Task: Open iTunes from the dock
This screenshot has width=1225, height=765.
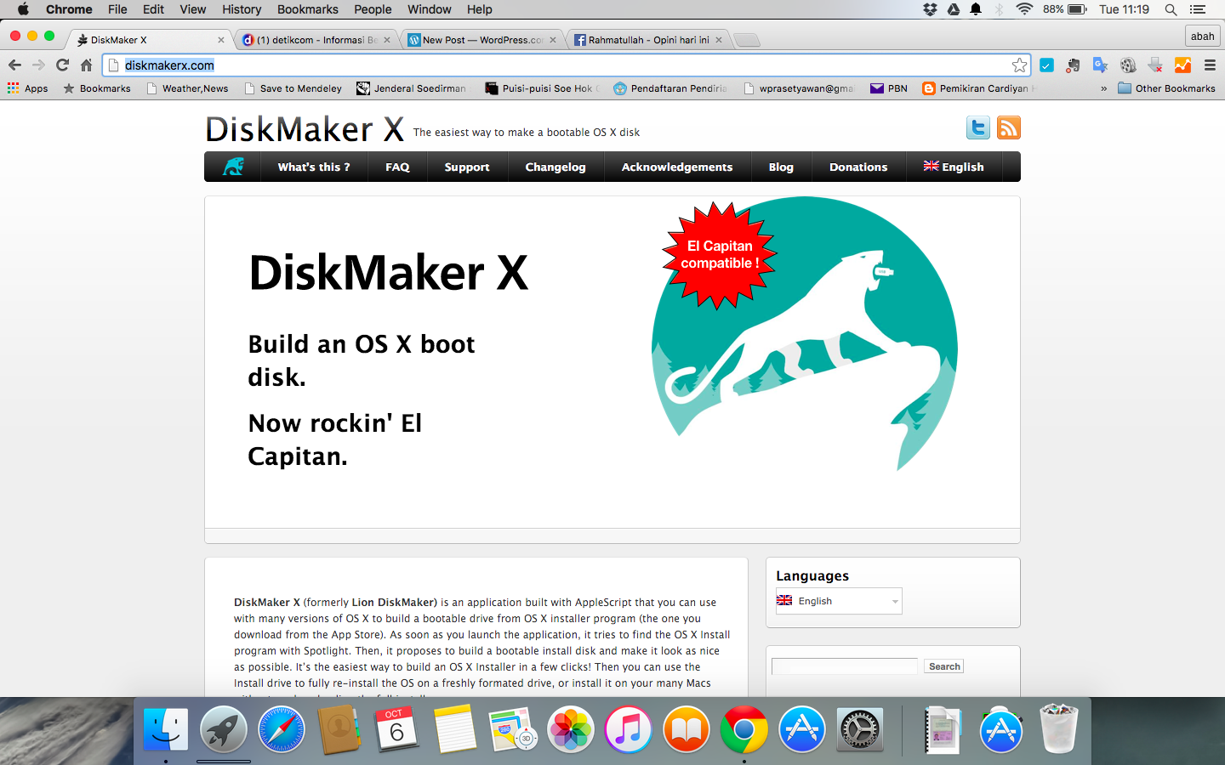Action: click(628, 729)
